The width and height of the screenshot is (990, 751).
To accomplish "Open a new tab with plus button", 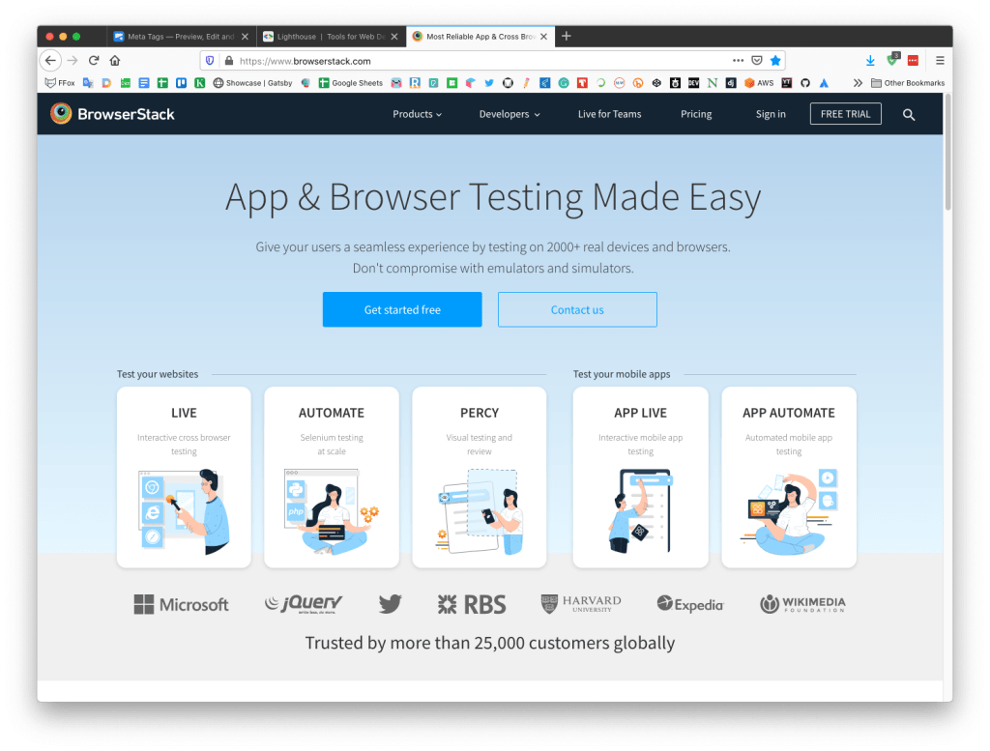I will (x=567, y=36).
